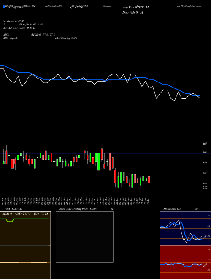Click the 'ADX: 0 +DY: 77.78 -DY: 77.78' readout
This screenshot has height=279, width=211.
click(25, 213)
